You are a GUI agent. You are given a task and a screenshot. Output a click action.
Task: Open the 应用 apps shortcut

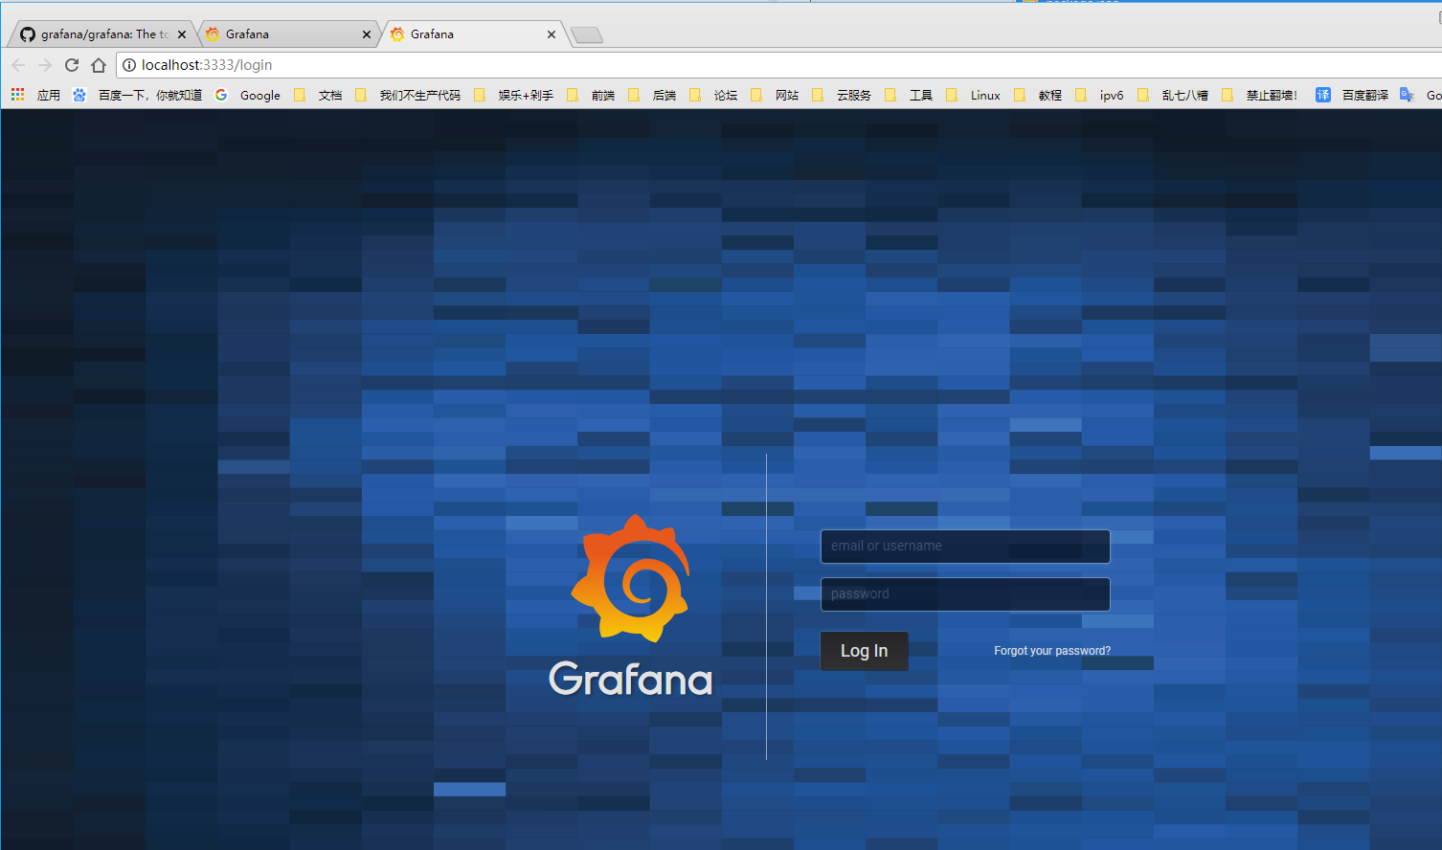[x=35, y=95]
